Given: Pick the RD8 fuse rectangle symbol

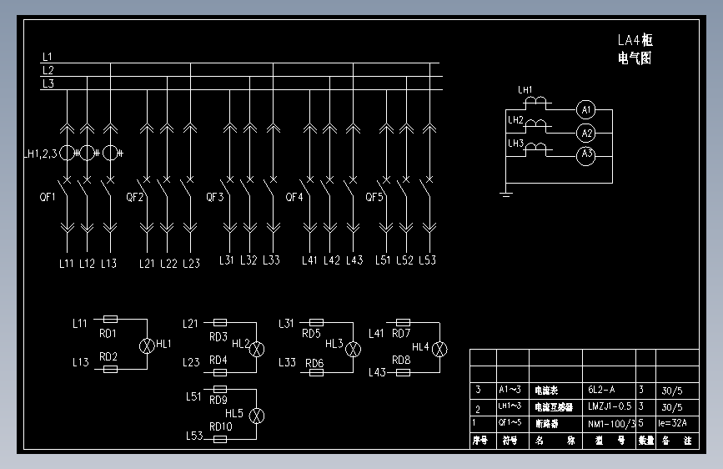Looking at the screenshot, I should pos(403,372).
